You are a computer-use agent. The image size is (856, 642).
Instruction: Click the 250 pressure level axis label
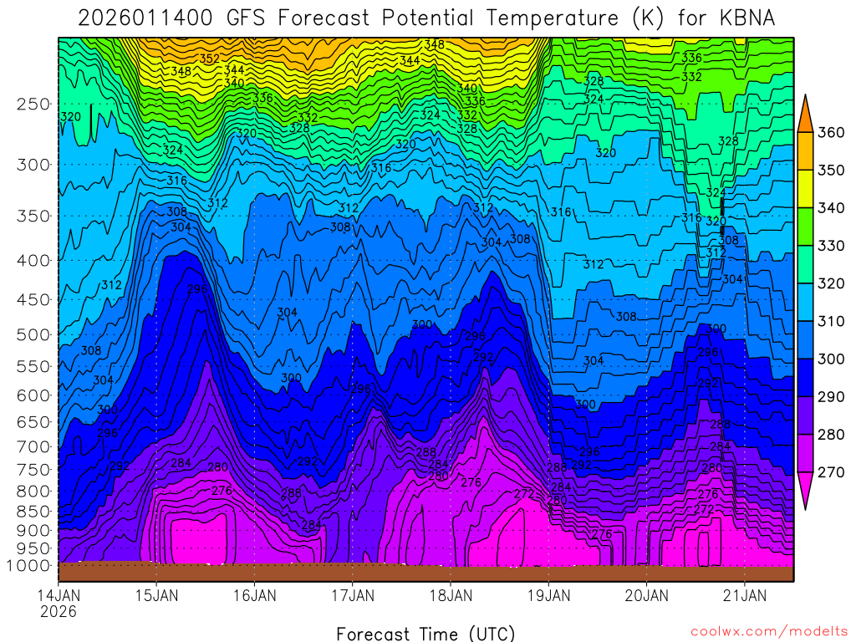click(33, 104)
